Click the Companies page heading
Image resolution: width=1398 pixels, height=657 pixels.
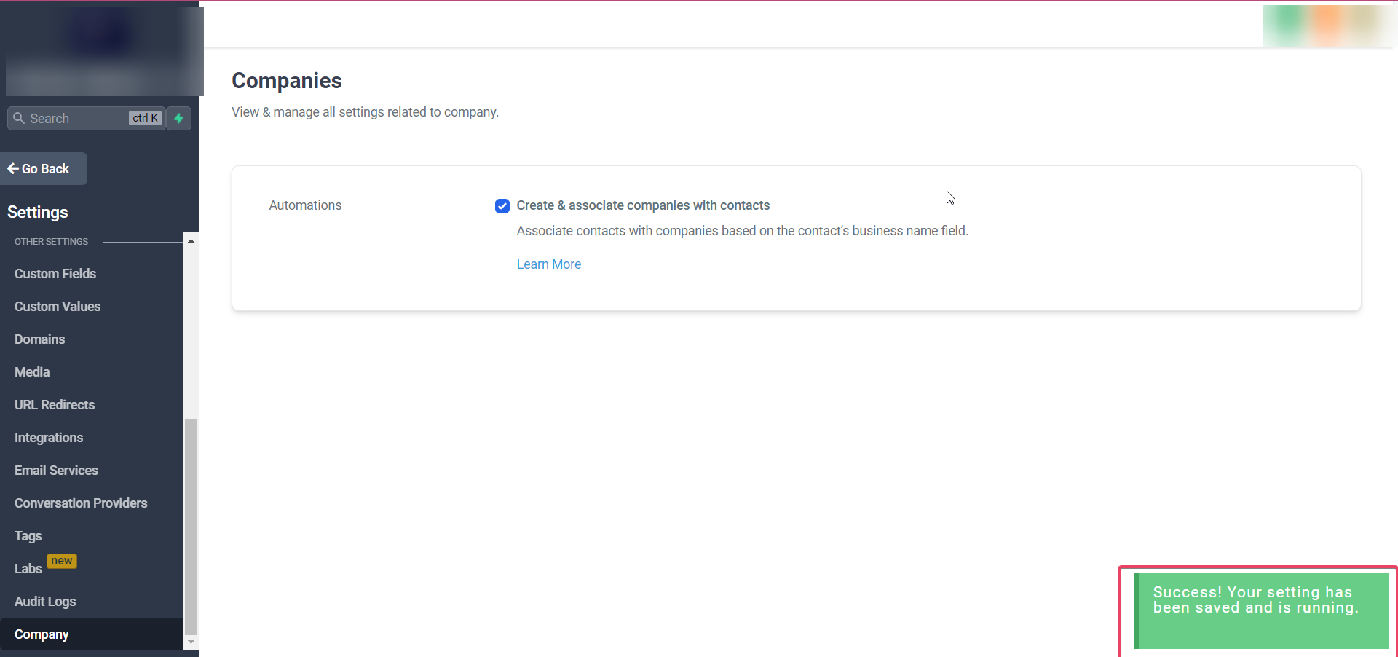[x=287, y=81]
